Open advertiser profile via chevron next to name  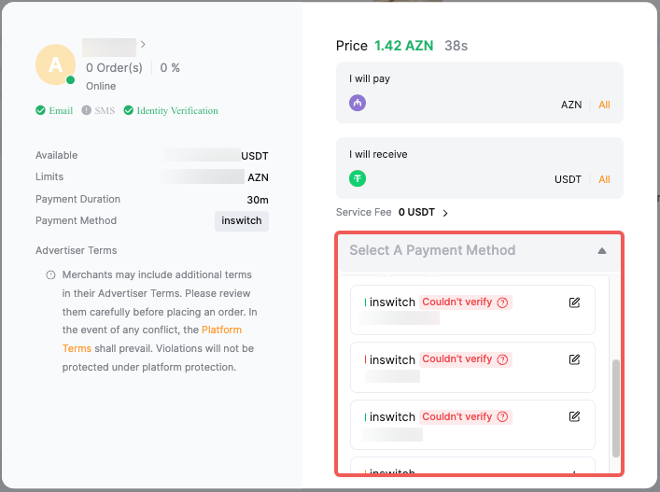pos(143,44)
